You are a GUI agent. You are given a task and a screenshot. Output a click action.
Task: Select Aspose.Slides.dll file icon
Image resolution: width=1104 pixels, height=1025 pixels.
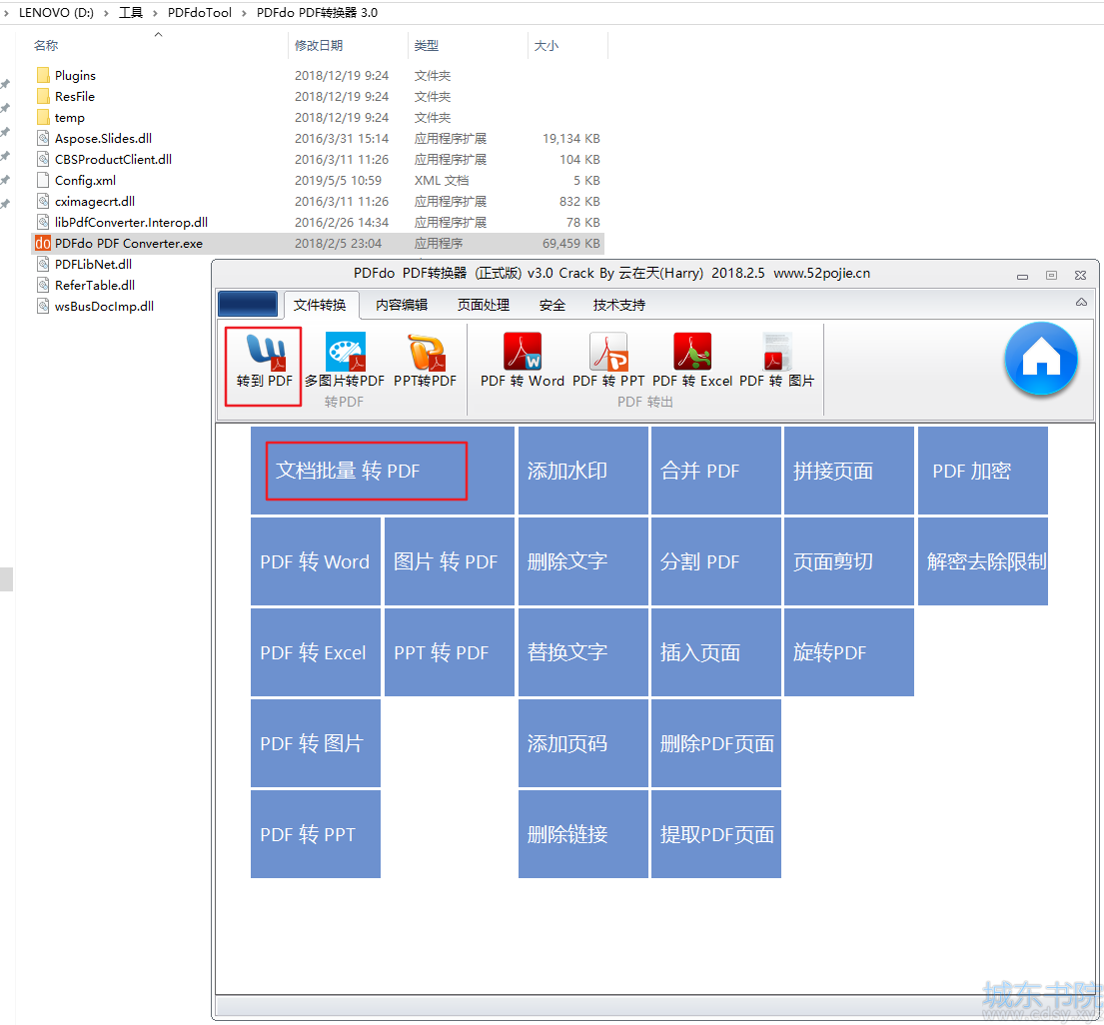tap(43, 139)
